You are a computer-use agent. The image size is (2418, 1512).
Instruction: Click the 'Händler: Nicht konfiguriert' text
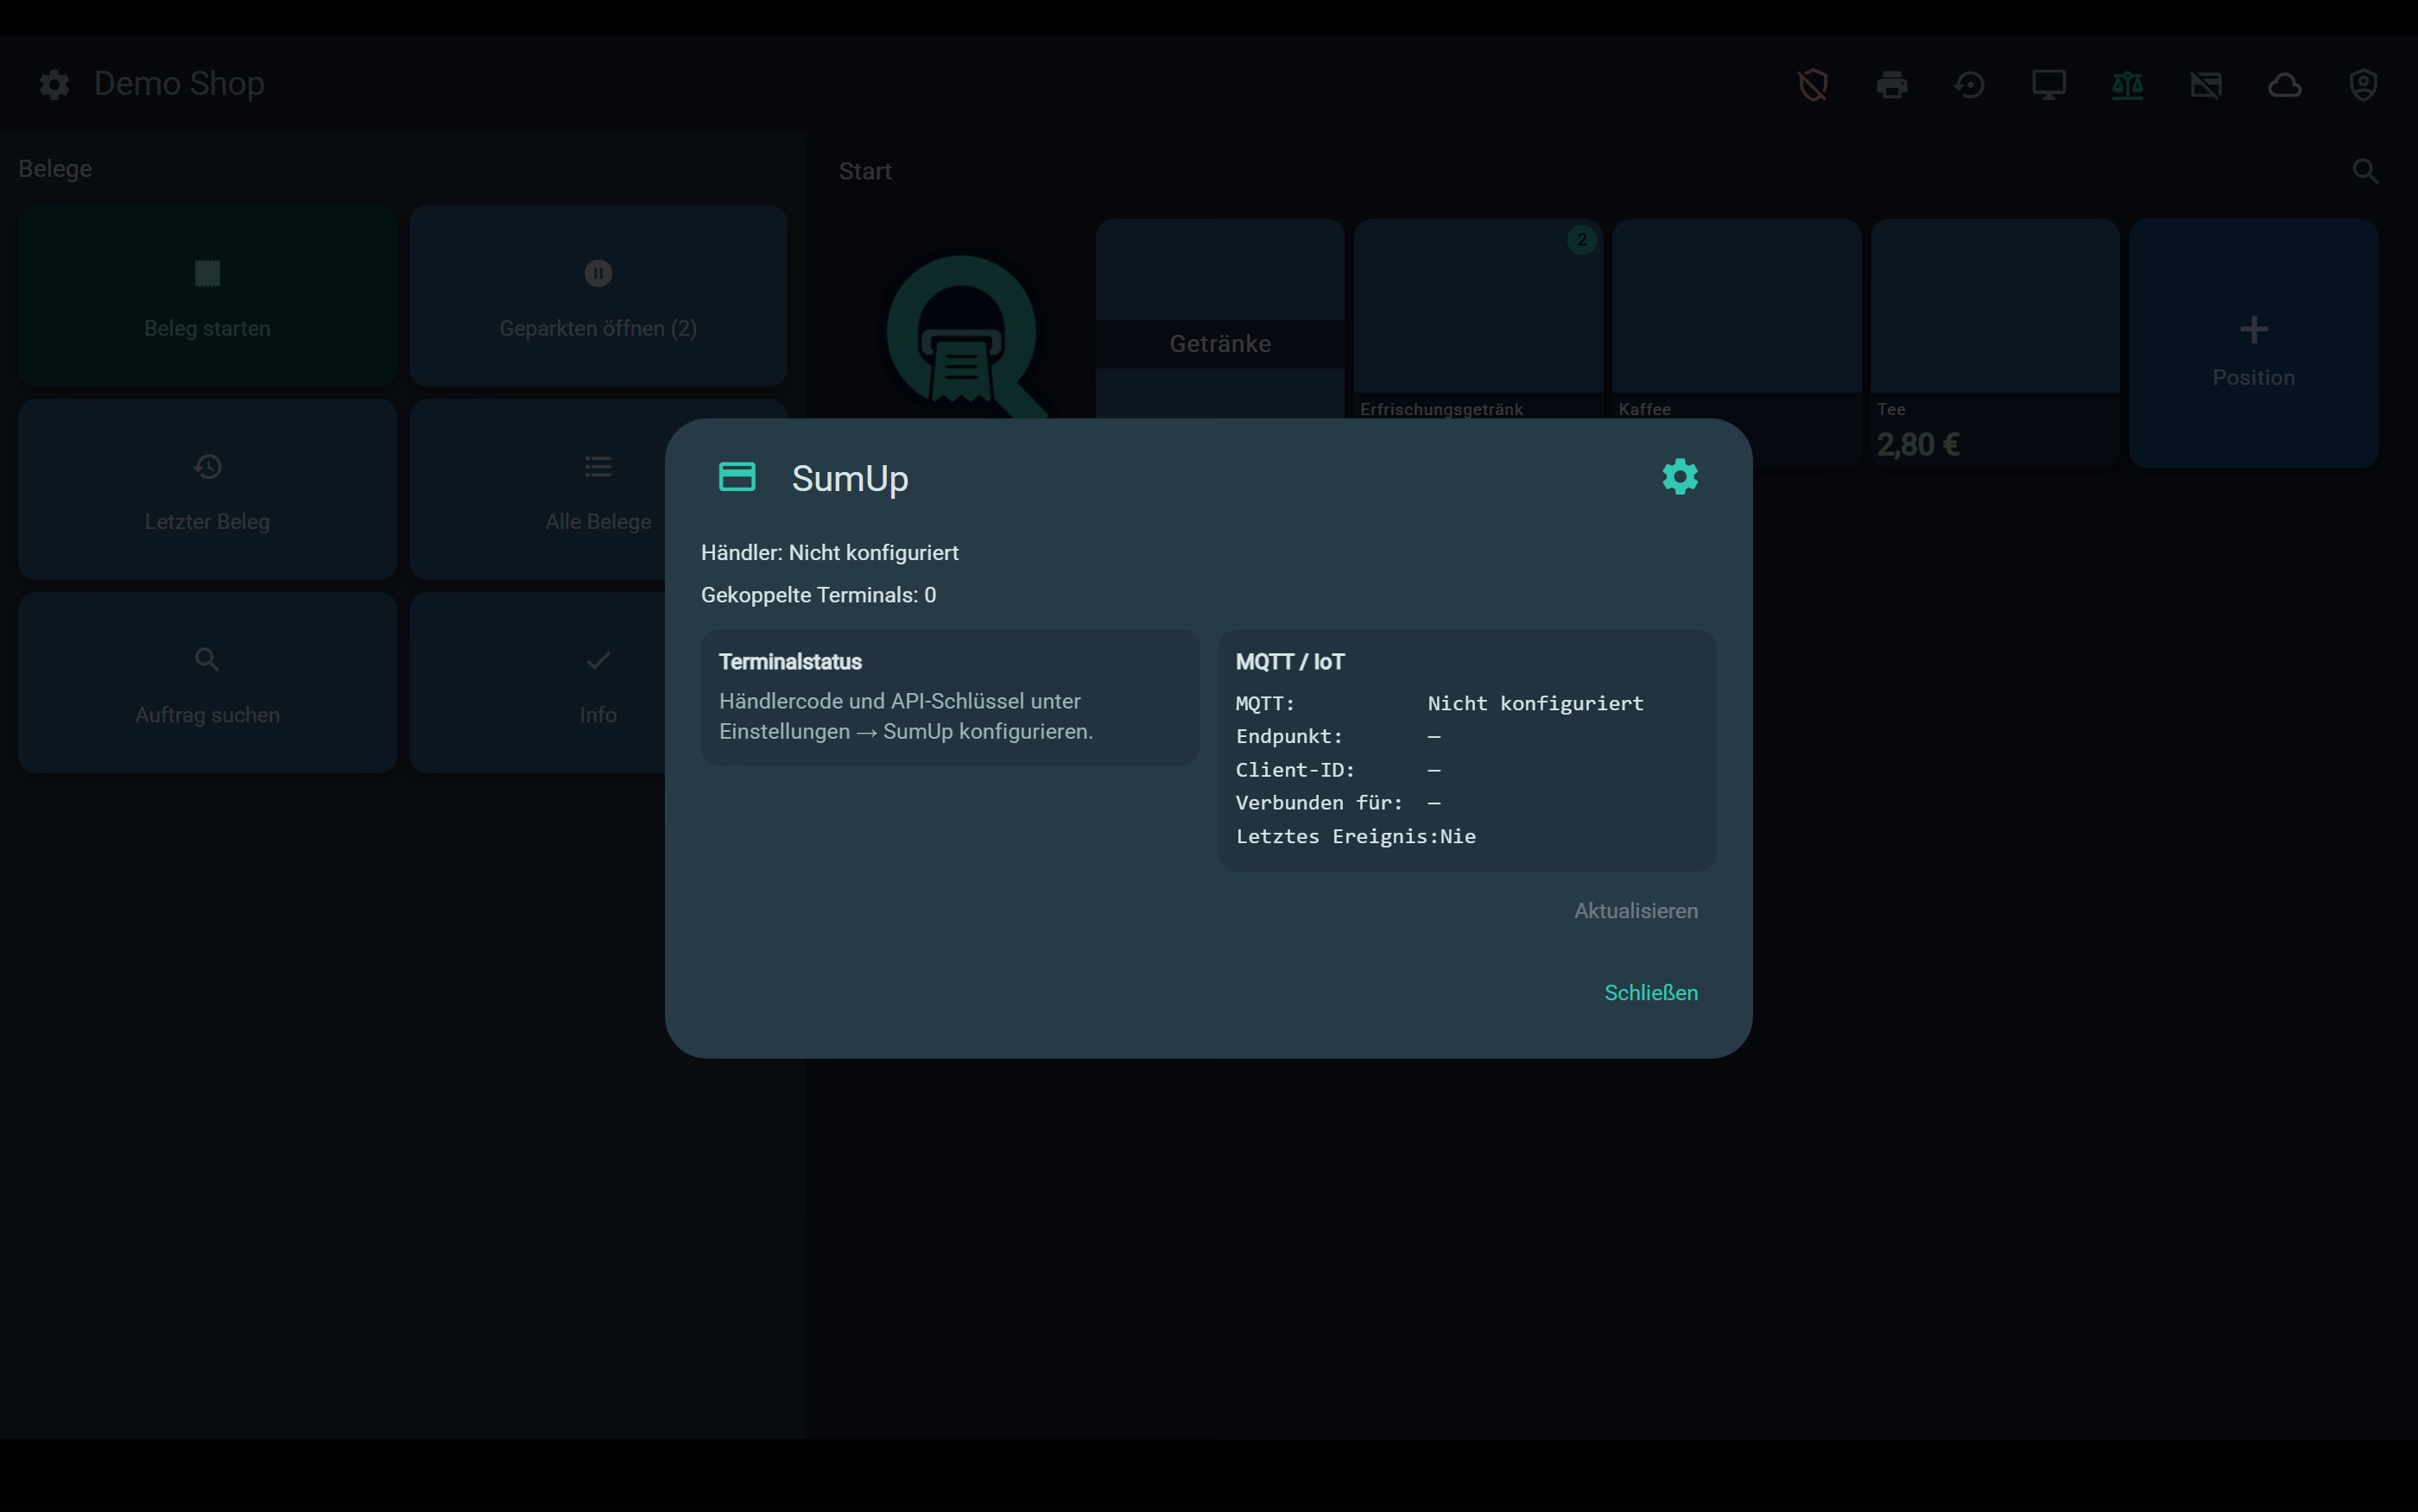point(829,553)
